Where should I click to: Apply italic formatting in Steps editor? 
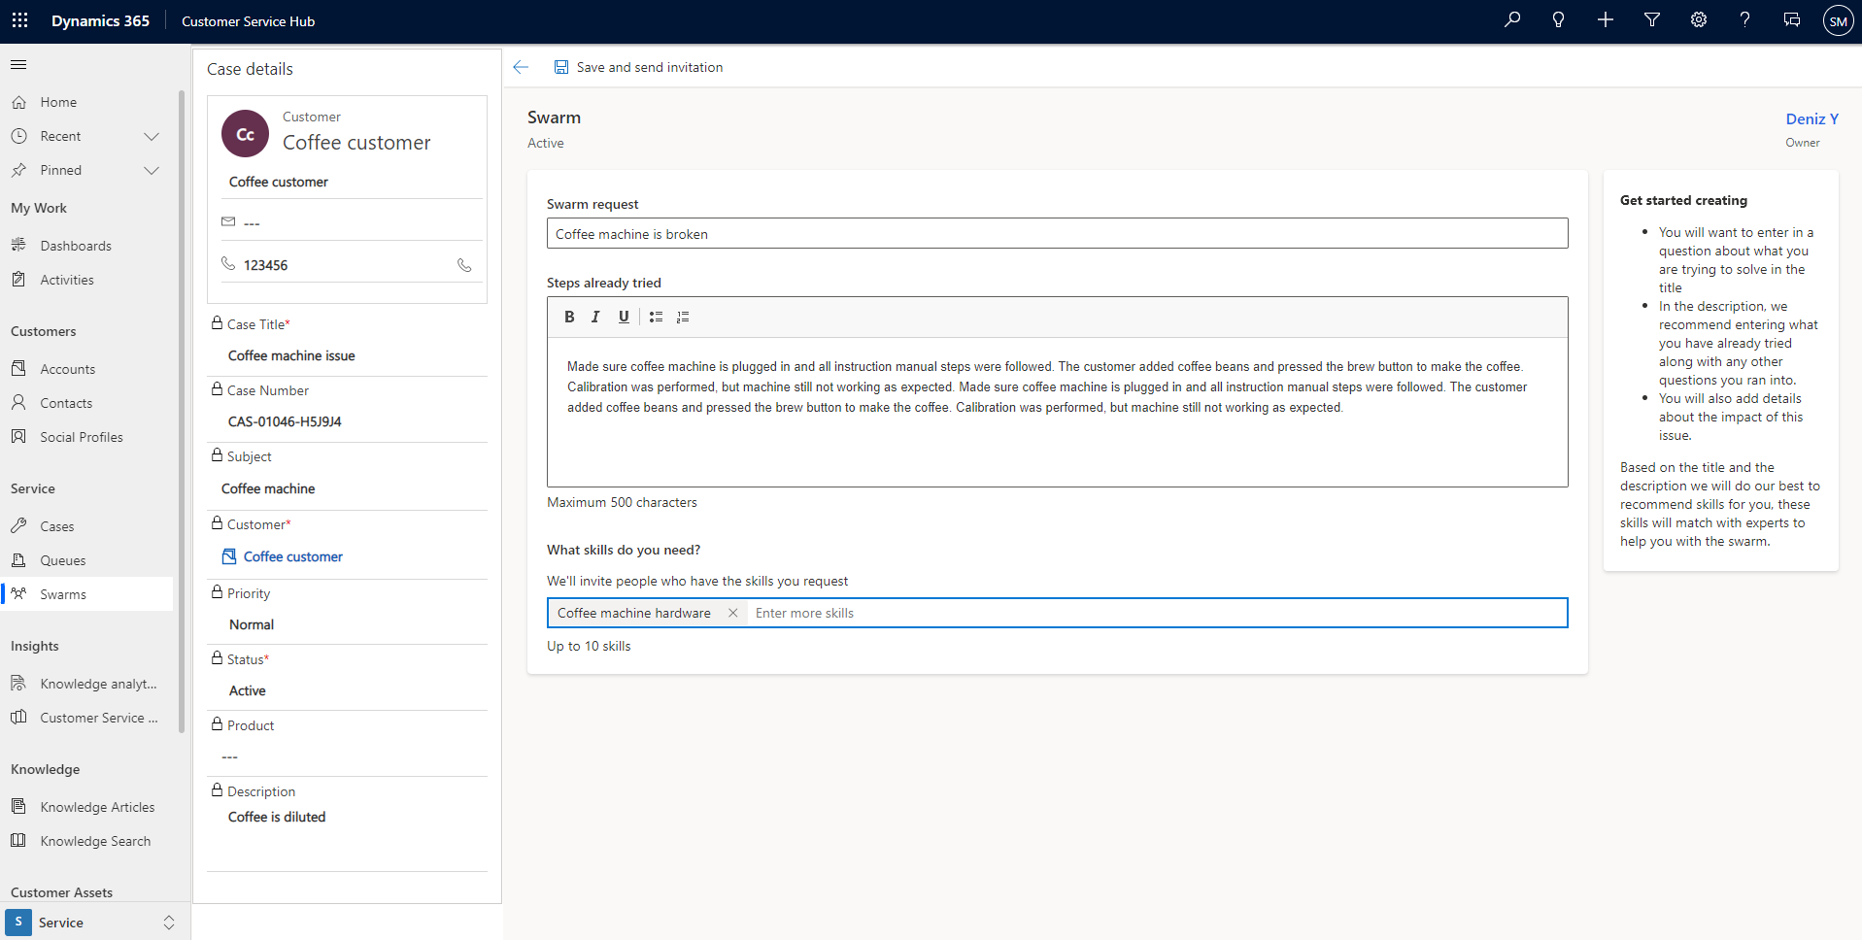[595, 317]
